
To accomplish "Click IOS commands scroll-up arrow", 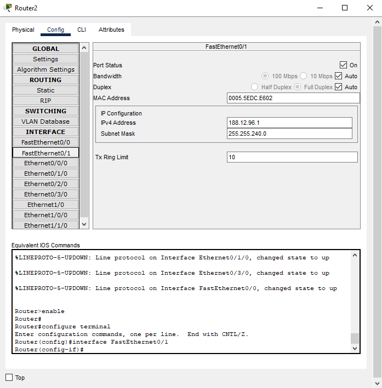I will 355,255.
